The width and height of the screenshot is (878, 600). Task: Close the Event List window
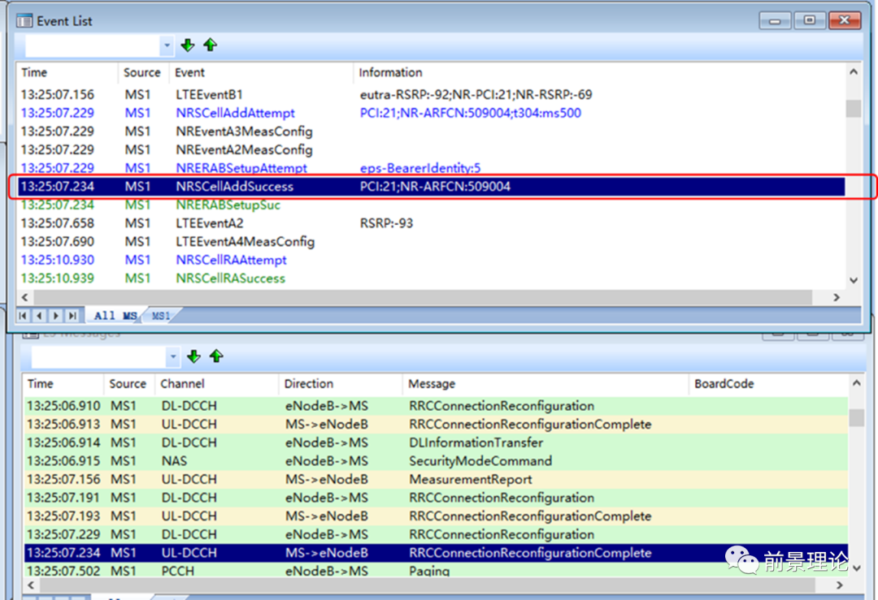(x=845, y=20)
